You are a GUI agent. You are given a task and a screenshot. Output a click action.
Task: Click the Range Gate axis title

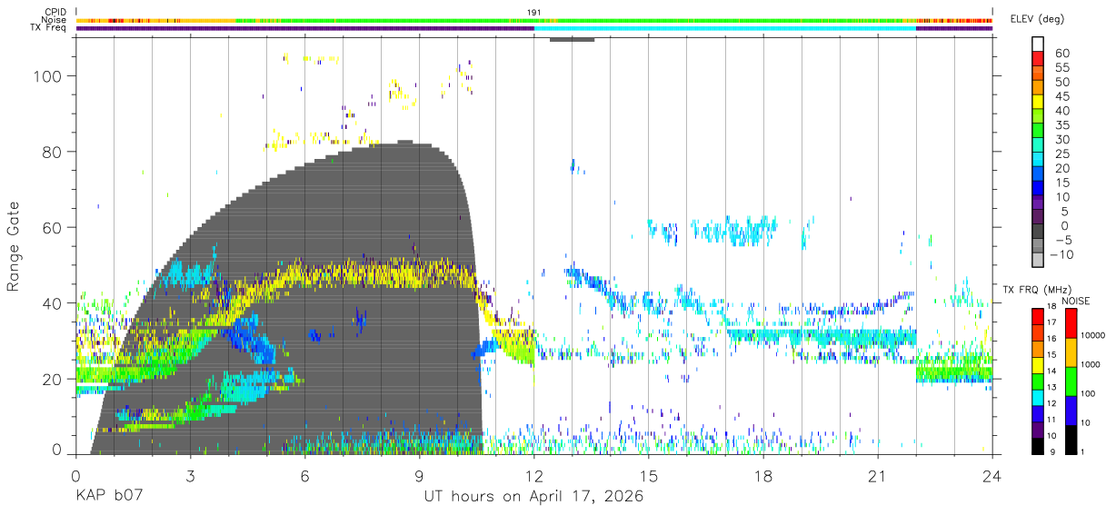[x=14, y=247]
